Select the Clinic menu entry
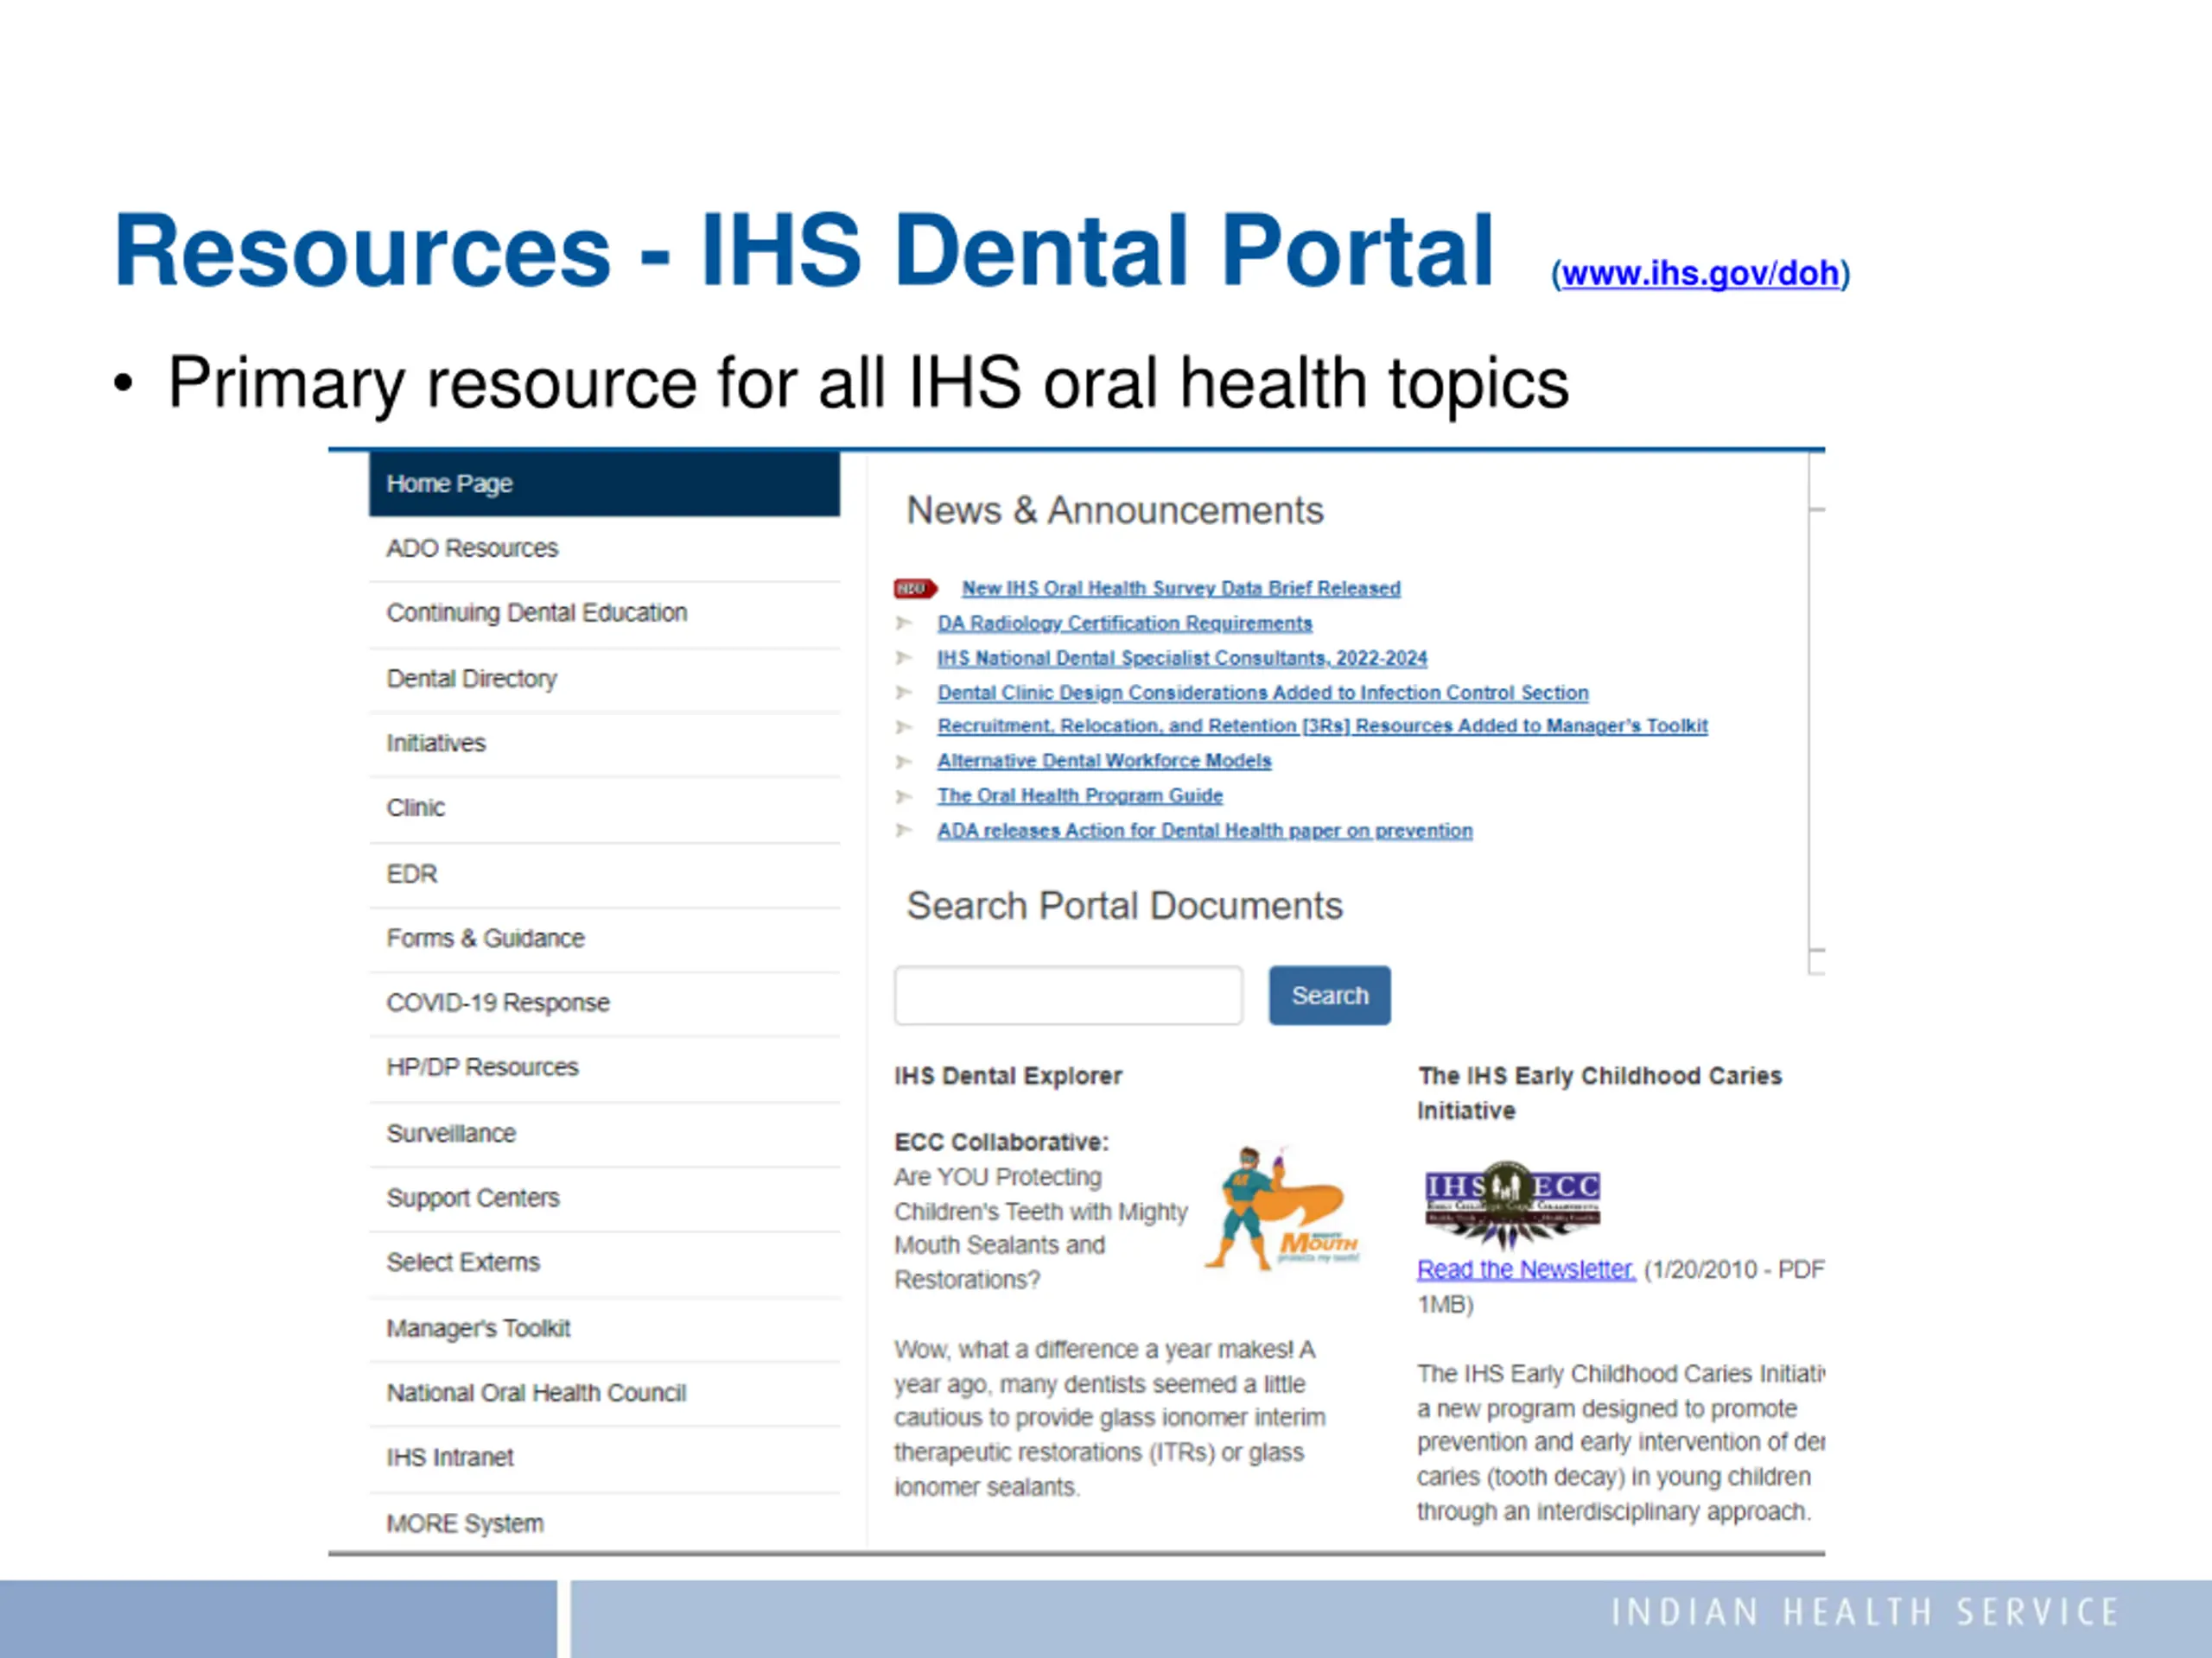This screenshot has height=1658, width=2212. pos(604,808)
